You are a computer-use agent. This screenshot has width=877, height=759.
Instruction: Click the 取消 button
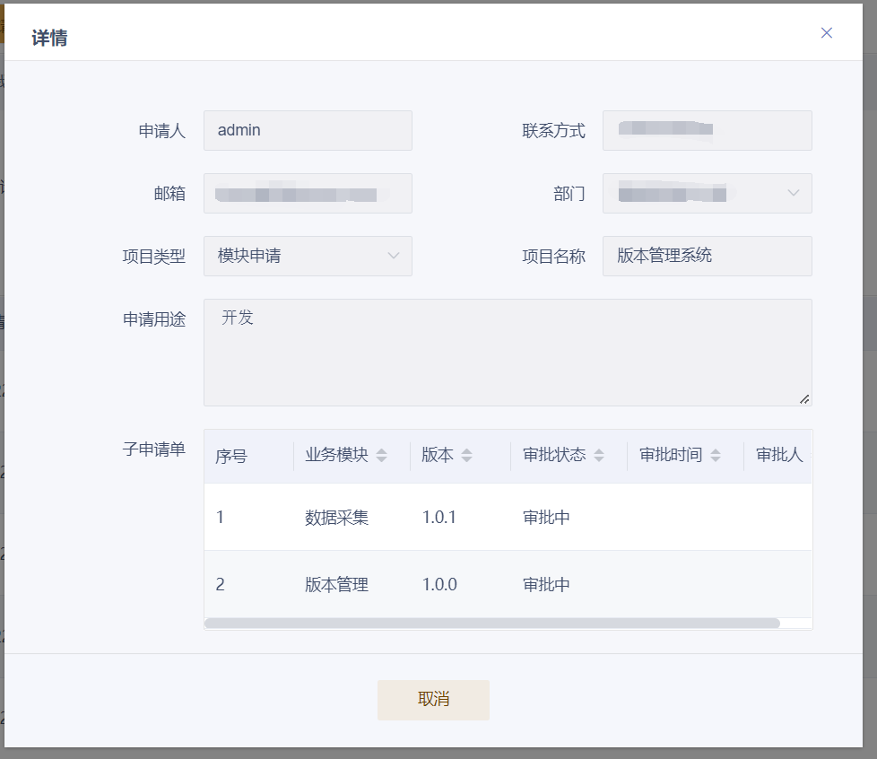433,700
